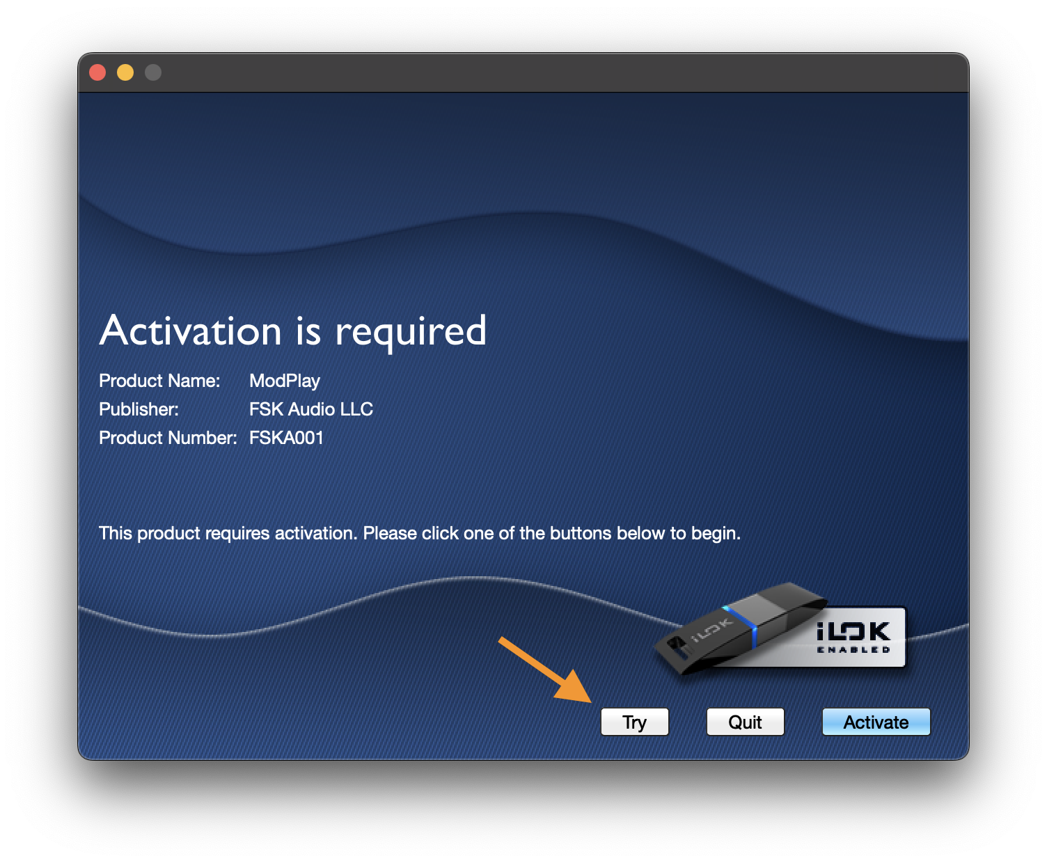The height and width of the screenshot is (863, 1047).
Task: Minimize the window using the yellow button
Action: click(125, 72)
